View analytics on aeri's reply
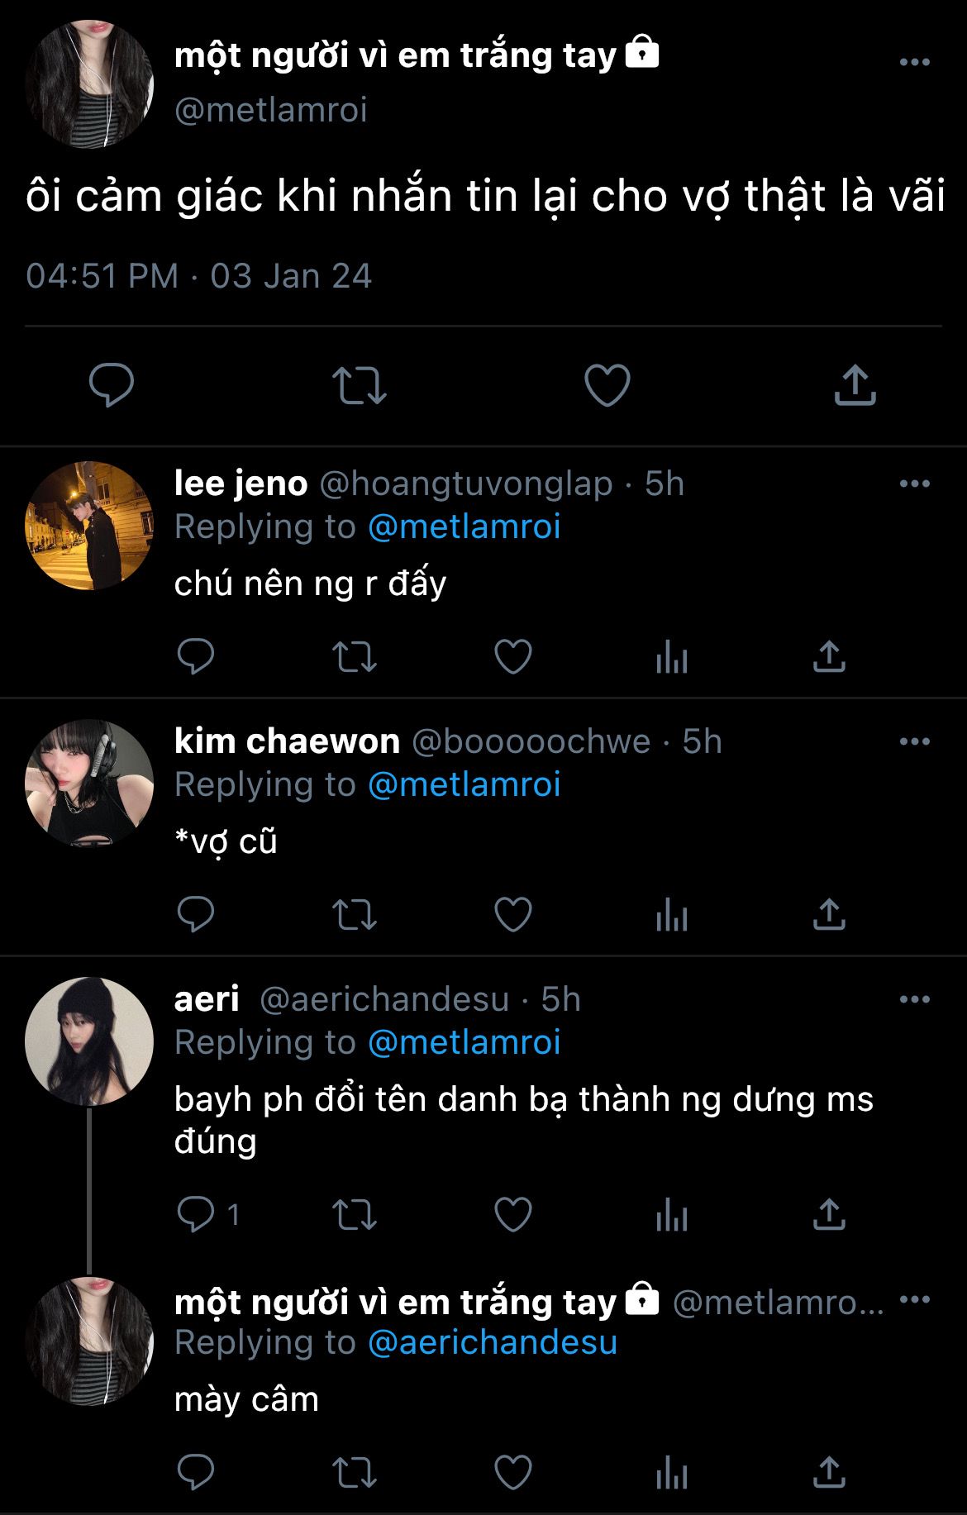This screenshot has width=967, height=1515. (672, 1216)
